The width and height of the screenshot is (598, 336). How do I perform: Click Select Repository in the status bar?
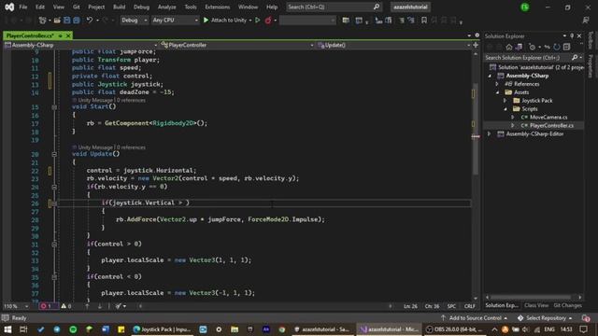click(546, 317)
